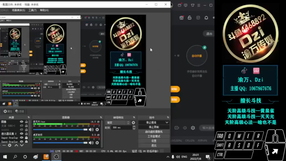Show the hidden 文本 (GDI+) source
The height and width of the screenshot is (161, 286).
point(21,126)
